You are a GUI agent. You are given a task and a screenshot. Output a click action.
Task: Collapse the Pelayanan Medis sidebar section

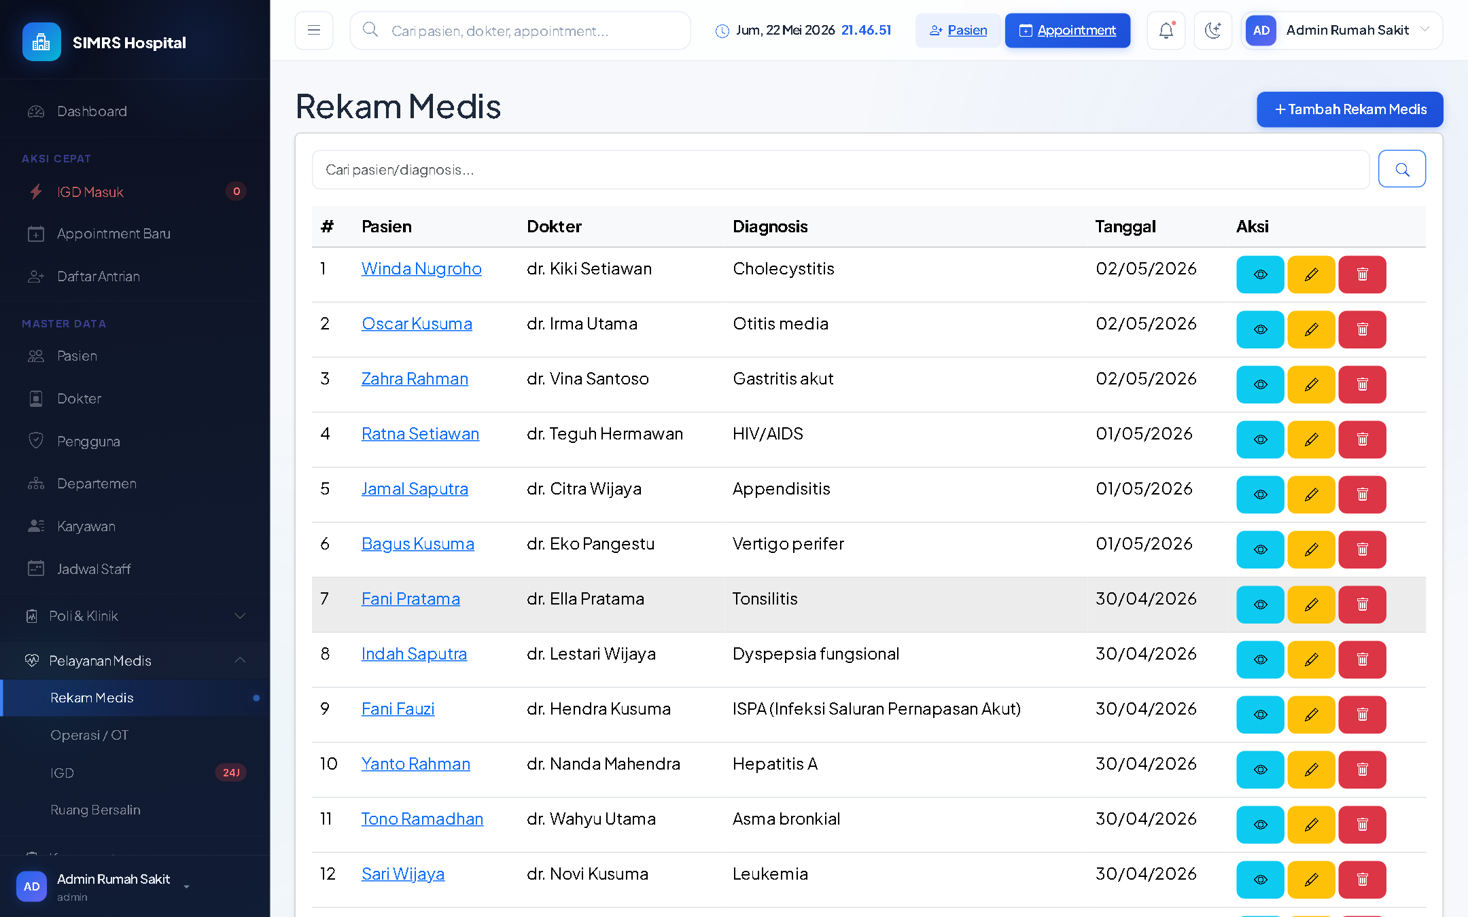pyautogui.click(x=135, y=660)
